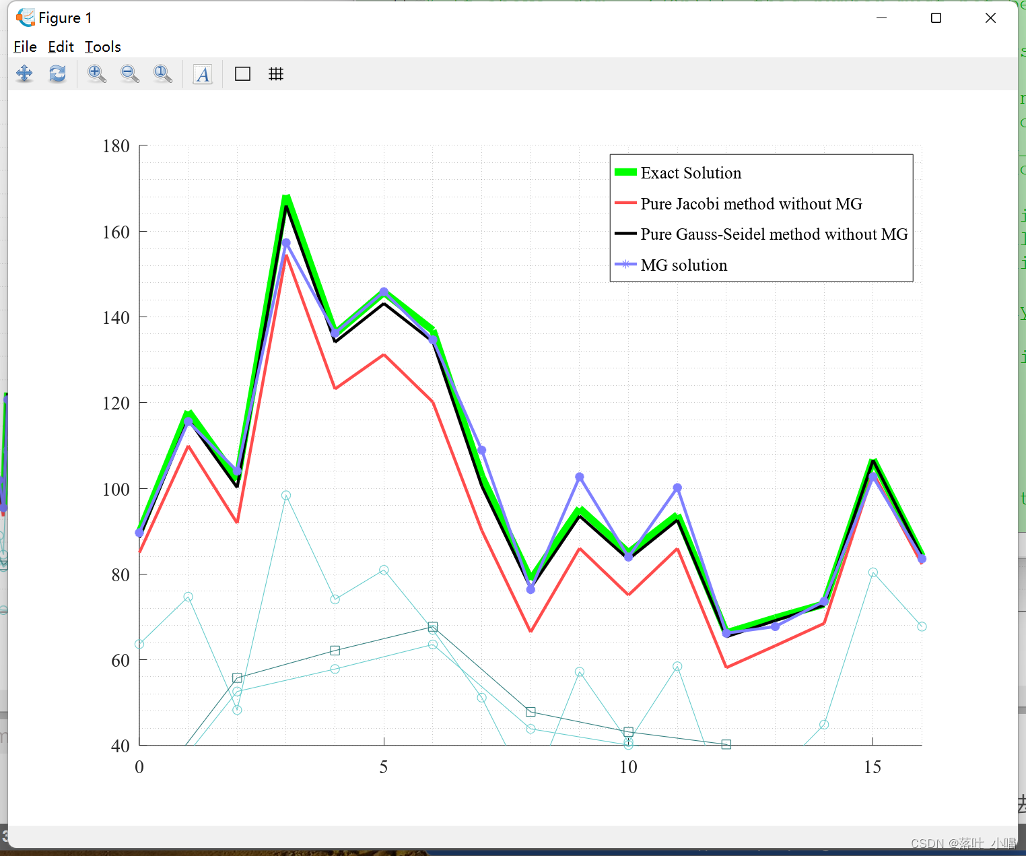Minimize the Figure 1 window

pos(882,18)
